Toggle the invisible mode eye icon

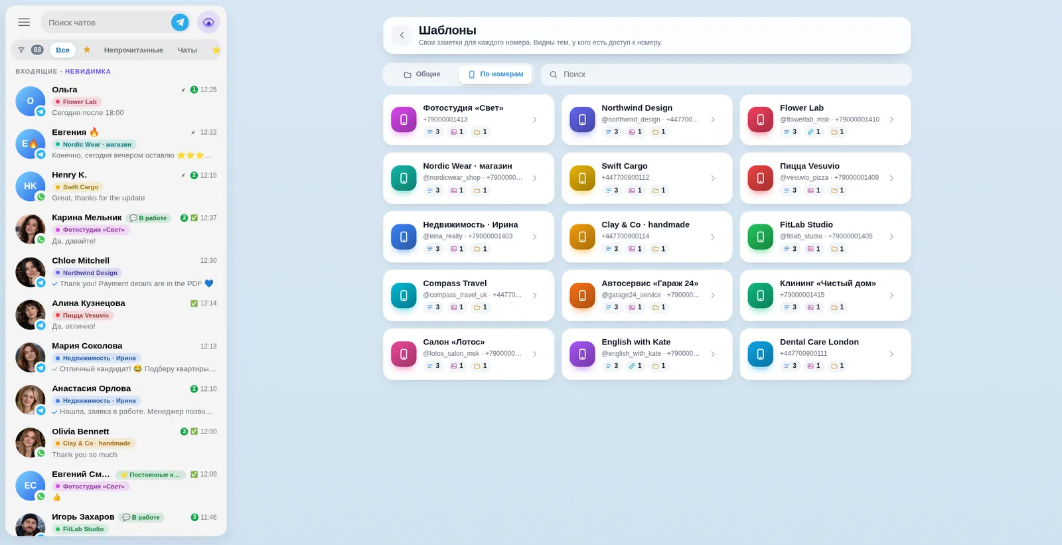click(208, 23)
